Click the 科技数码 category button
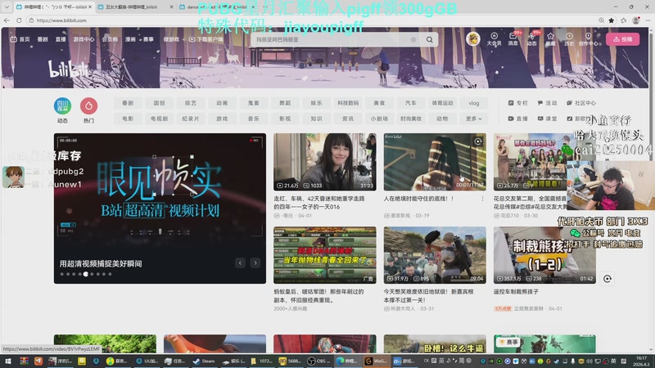 pos(348,103)
